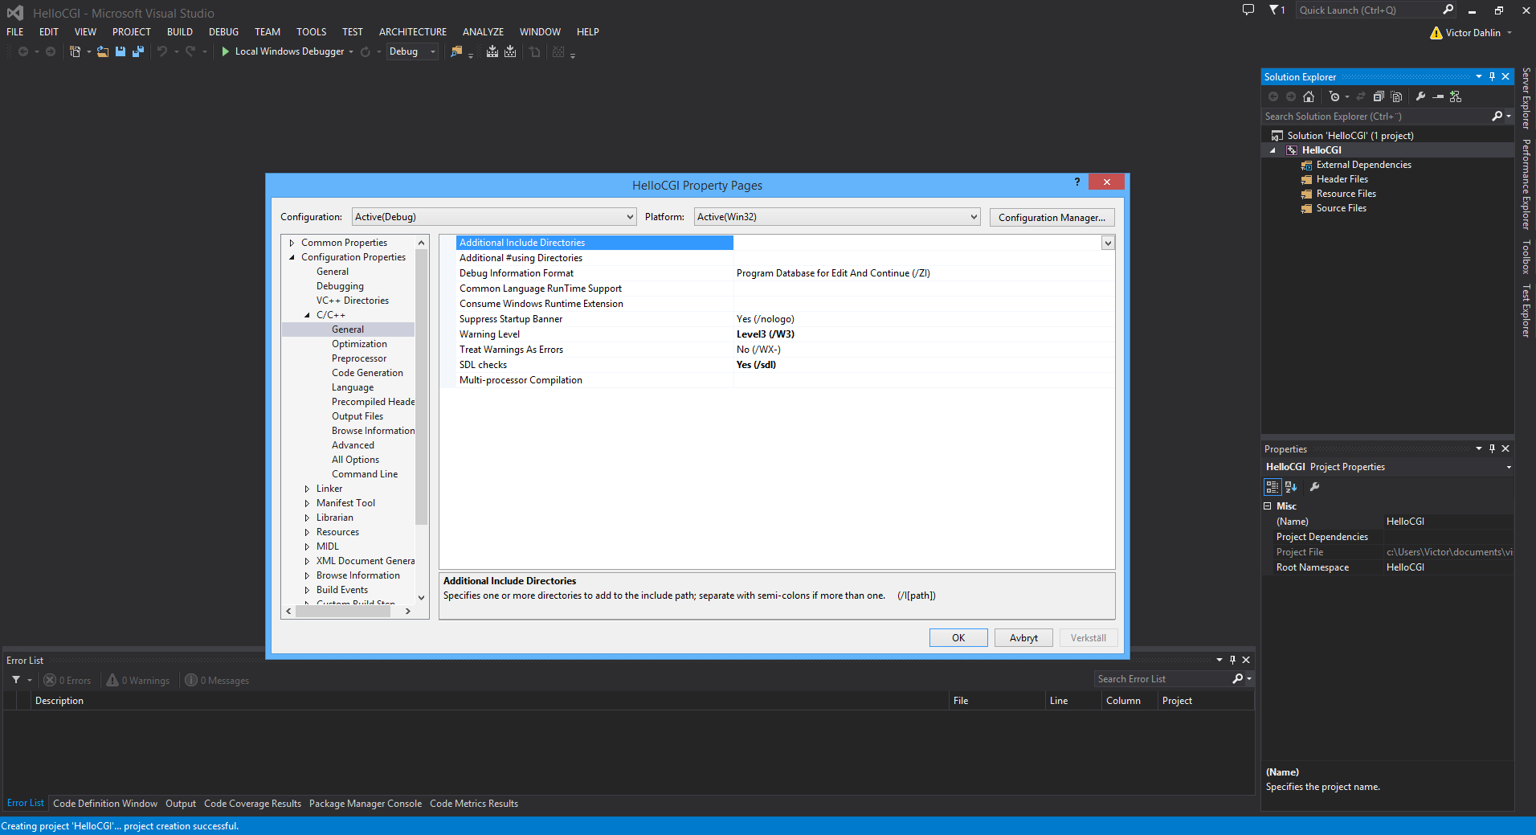Toggle the 0 Errors filter button
Screen dimensions: 1536x835
click(x=67, y=681)
